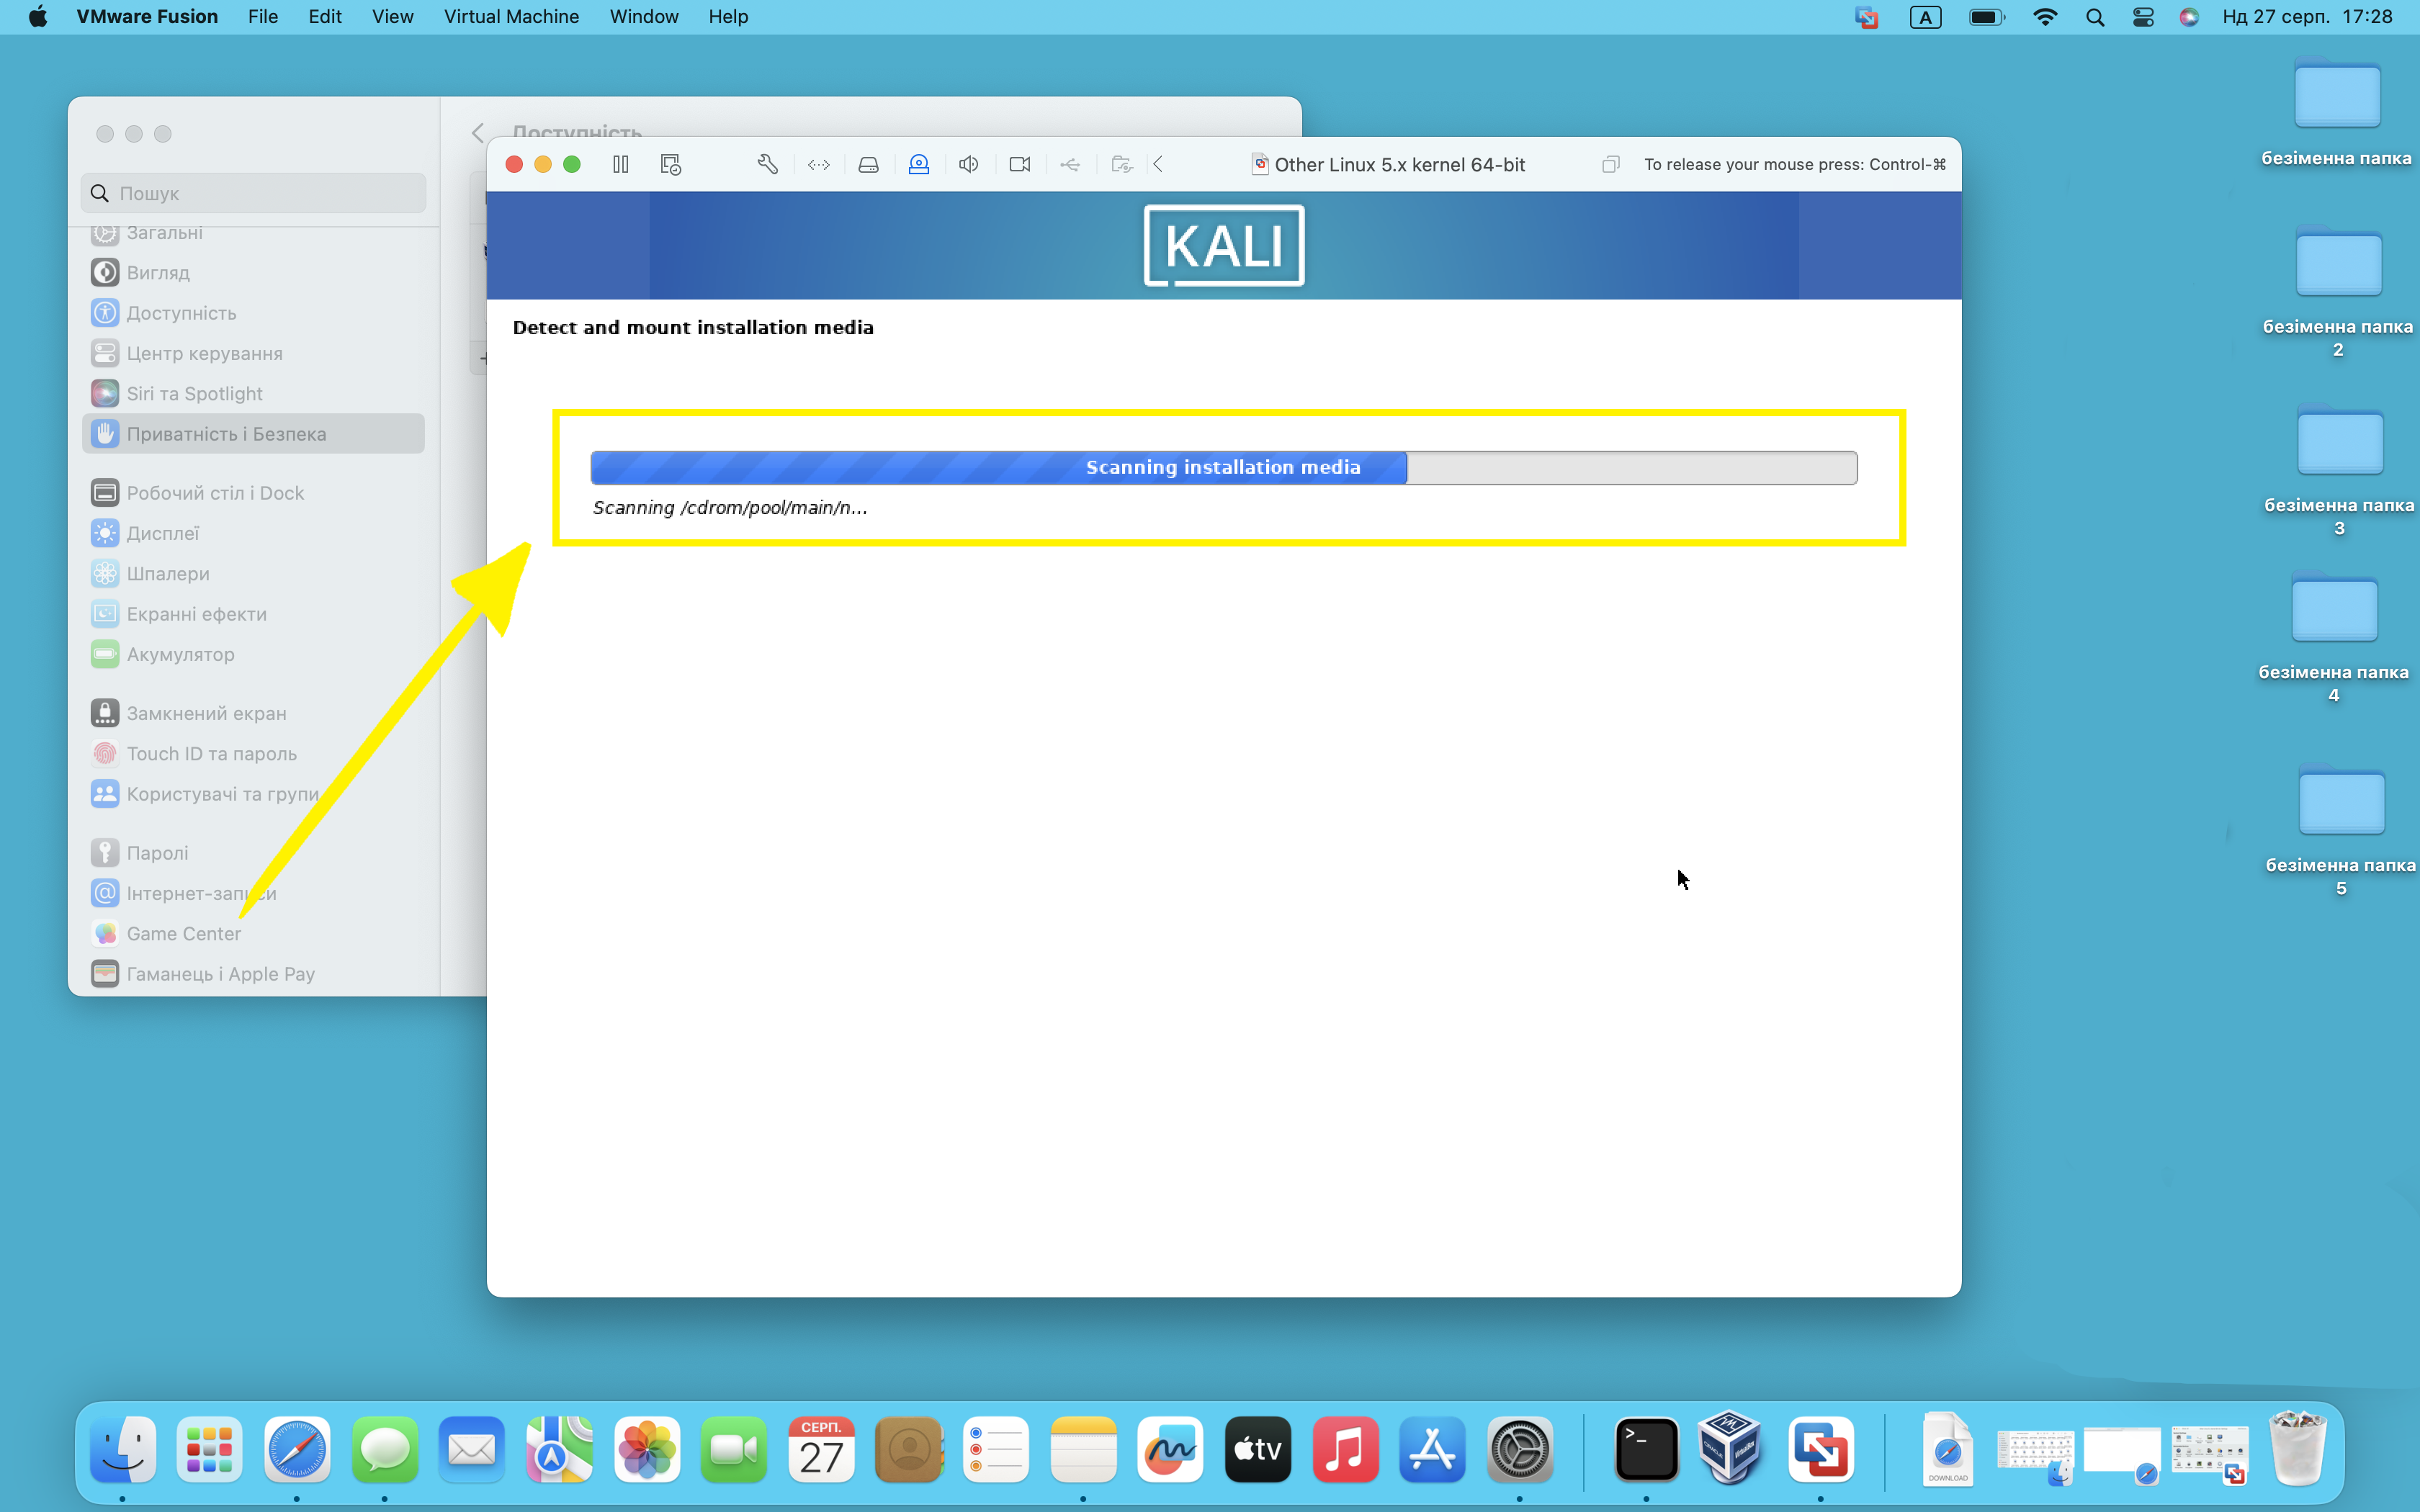Open the Apple menu
Image resolution: width=2420 pixels, height=1512 pixels.
38,17
